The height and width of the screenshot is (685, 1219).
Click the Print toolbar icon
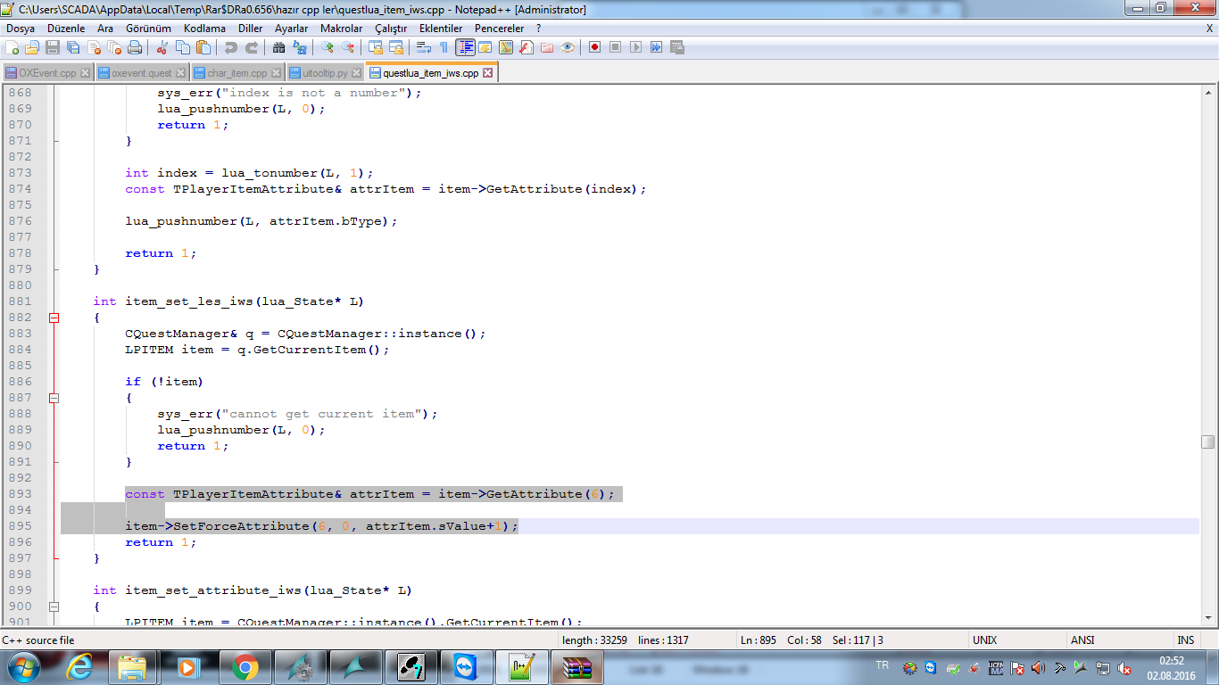click(134, 46)
